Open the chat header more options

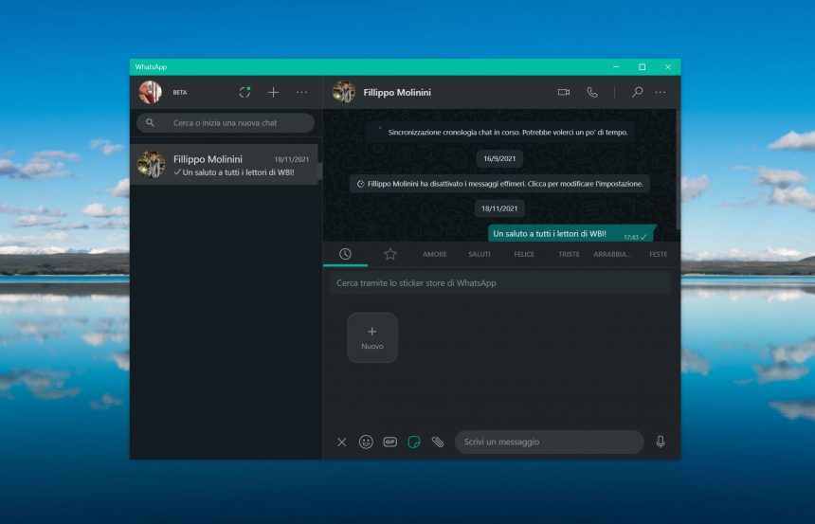point(661,93)
